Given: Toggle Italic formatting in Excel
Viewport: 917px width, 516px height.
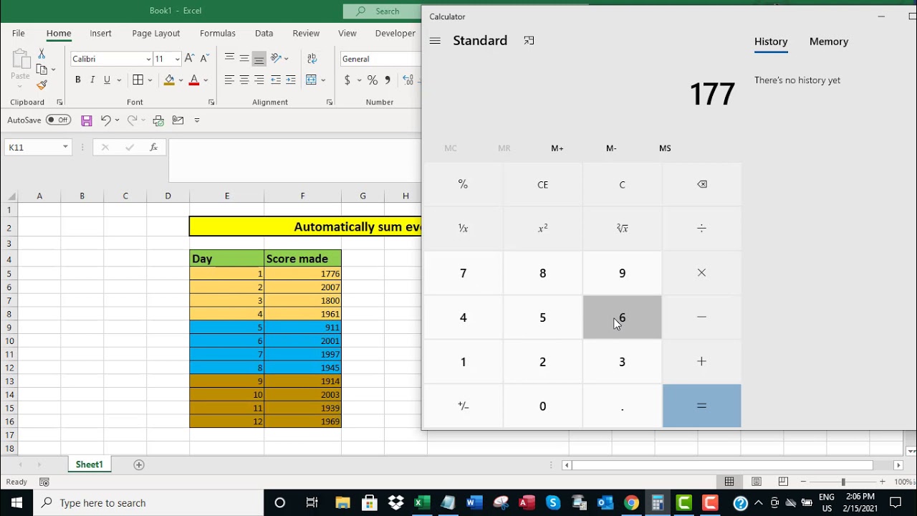Looking at the screenshot, I should click(x=92, y=80).
